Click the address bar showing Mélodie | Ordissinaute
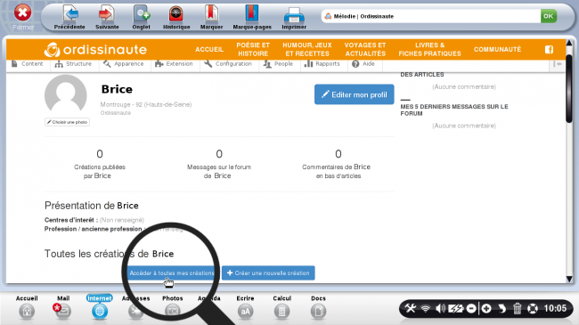The image size is (579, 325). [430, 16]
